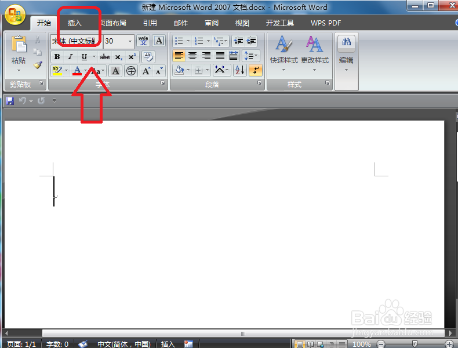Open bullets list dropdown arrow
Viewport: 458px width, 348px height.
[188, 41]
